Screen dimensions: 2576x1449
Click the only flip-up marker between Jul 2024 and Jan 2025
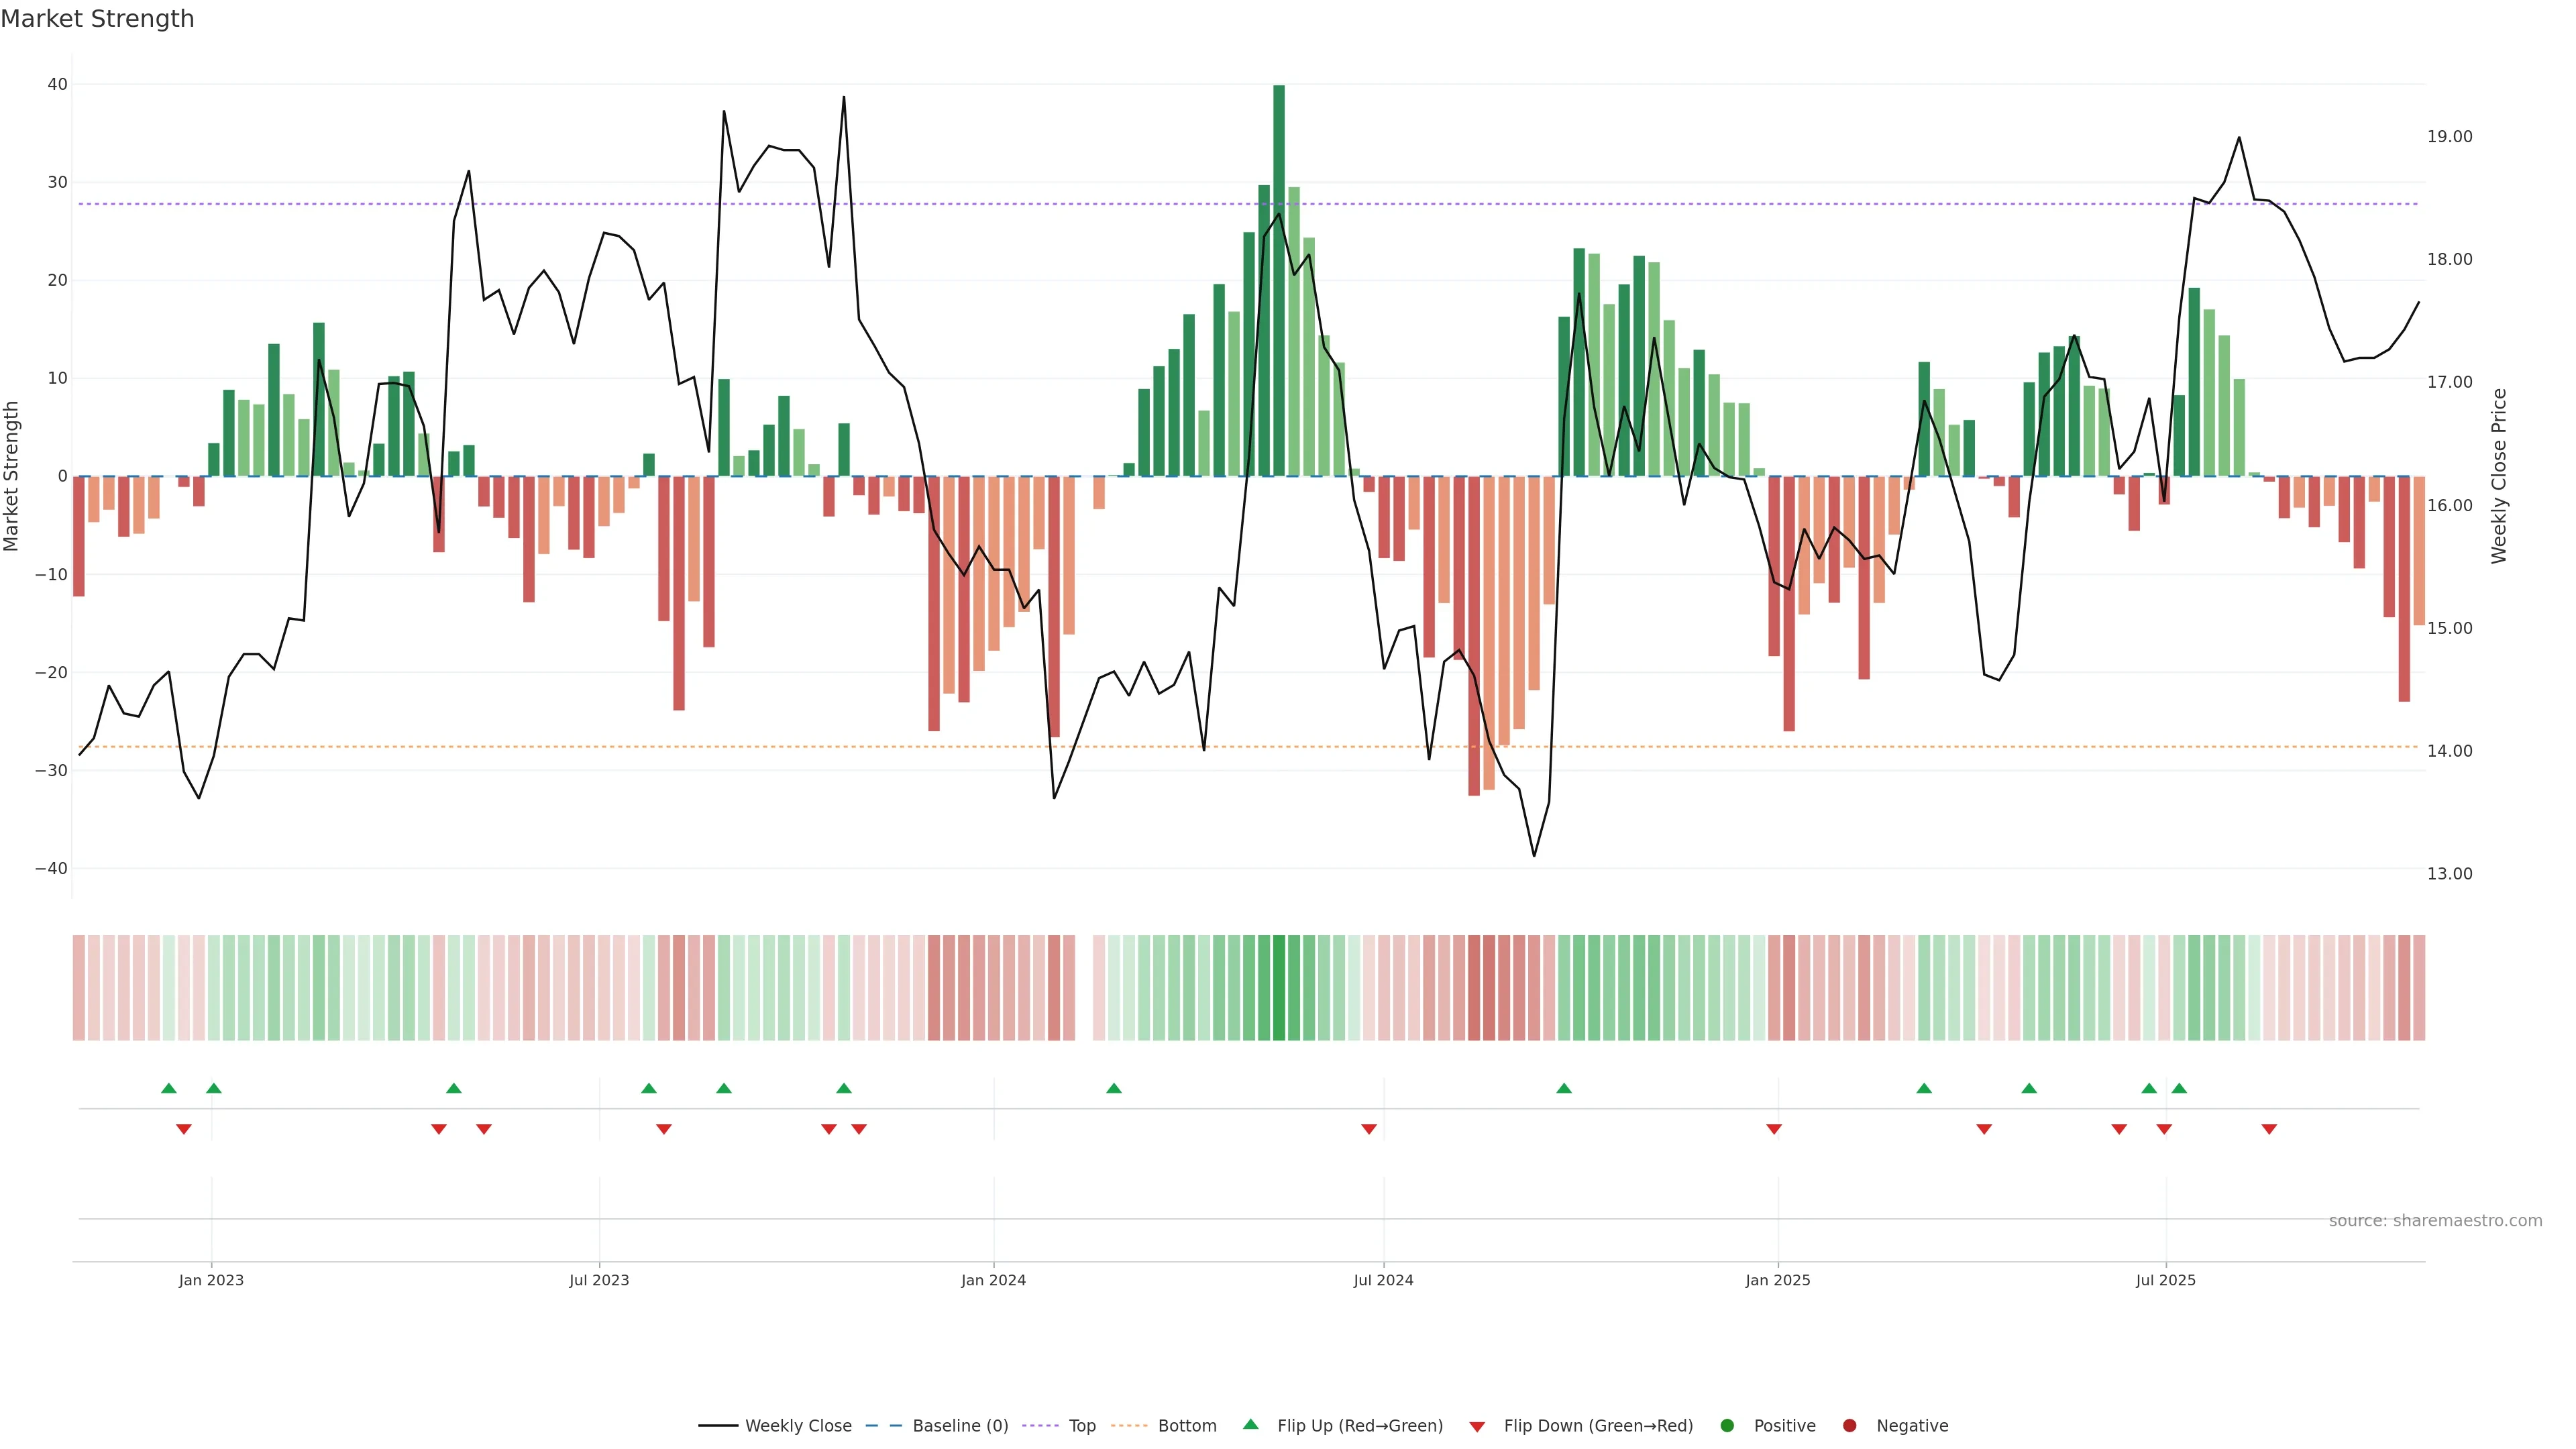[1564, 1088]
